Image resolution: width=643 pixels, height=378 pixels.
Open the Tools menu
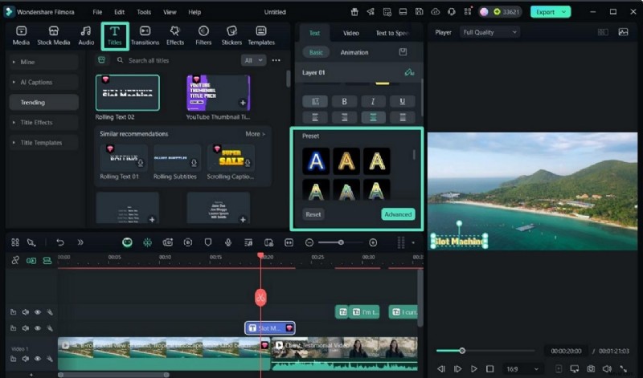coord(144,12)
